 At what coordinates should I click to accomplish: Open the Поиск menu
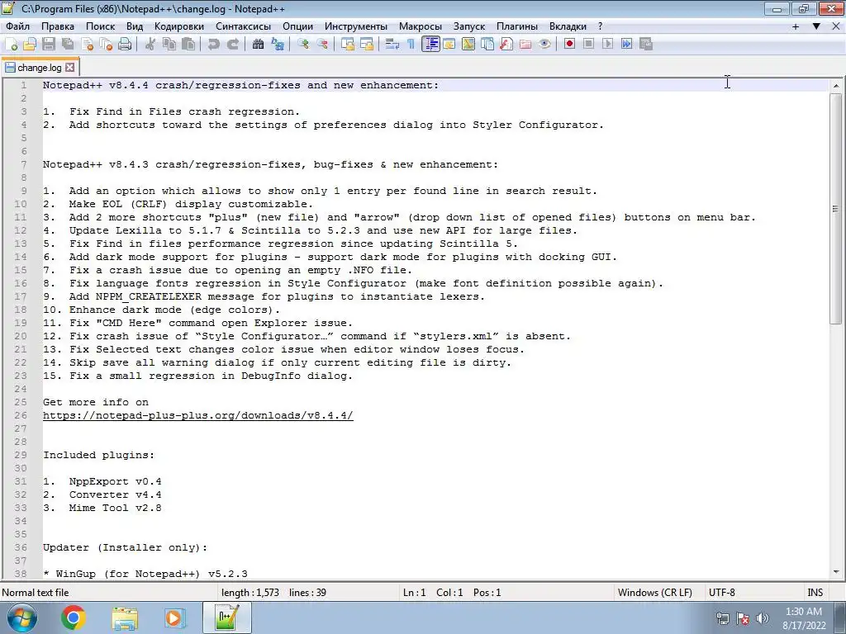click(x=100, y=26)
